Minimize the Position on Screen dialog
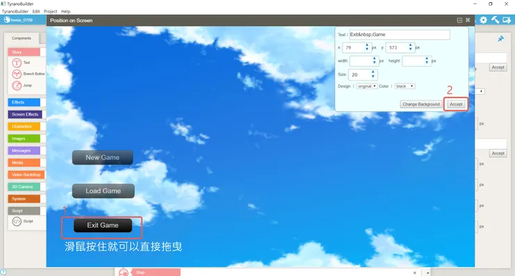Screen dimensions: 515x276 [x=459, y=20]
